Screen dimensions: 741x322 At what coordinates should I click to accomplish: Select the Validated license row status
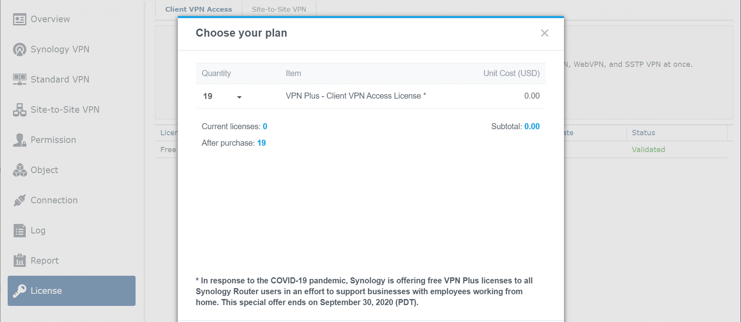coord(648,149)
